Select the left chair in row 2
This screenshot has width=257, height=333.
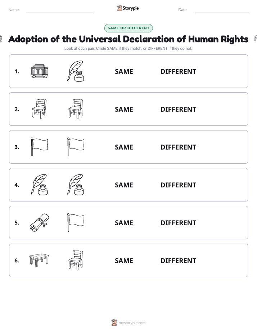39,109
